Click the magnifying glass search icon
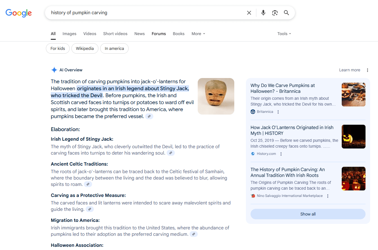 (287, 13)
